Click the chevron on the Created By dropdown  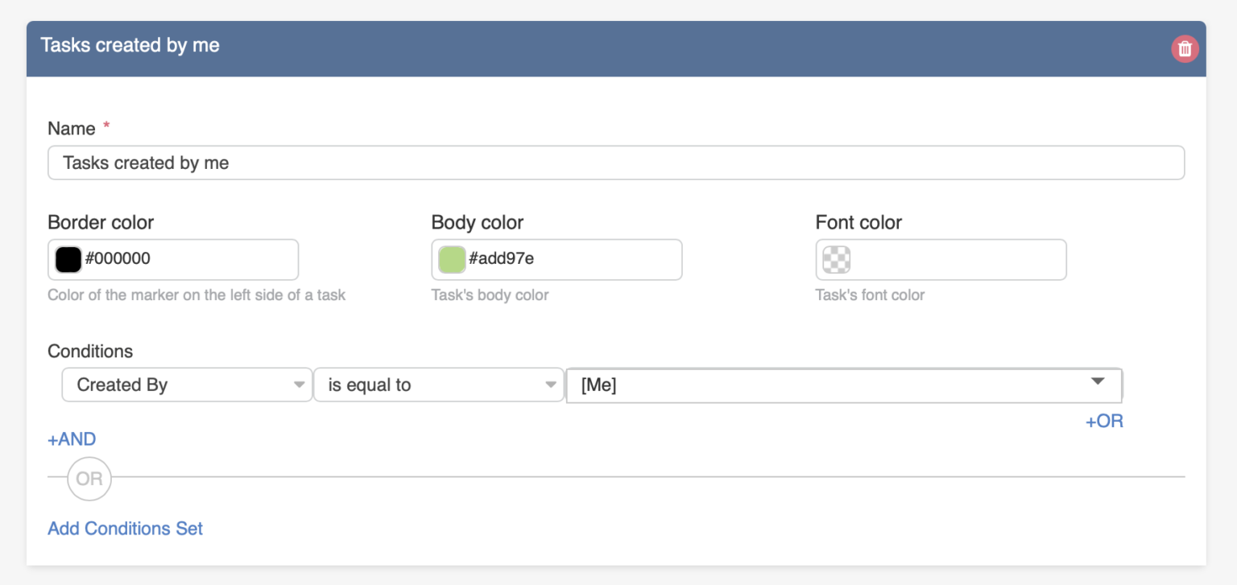pyautogui.click(x=299, y=385)
